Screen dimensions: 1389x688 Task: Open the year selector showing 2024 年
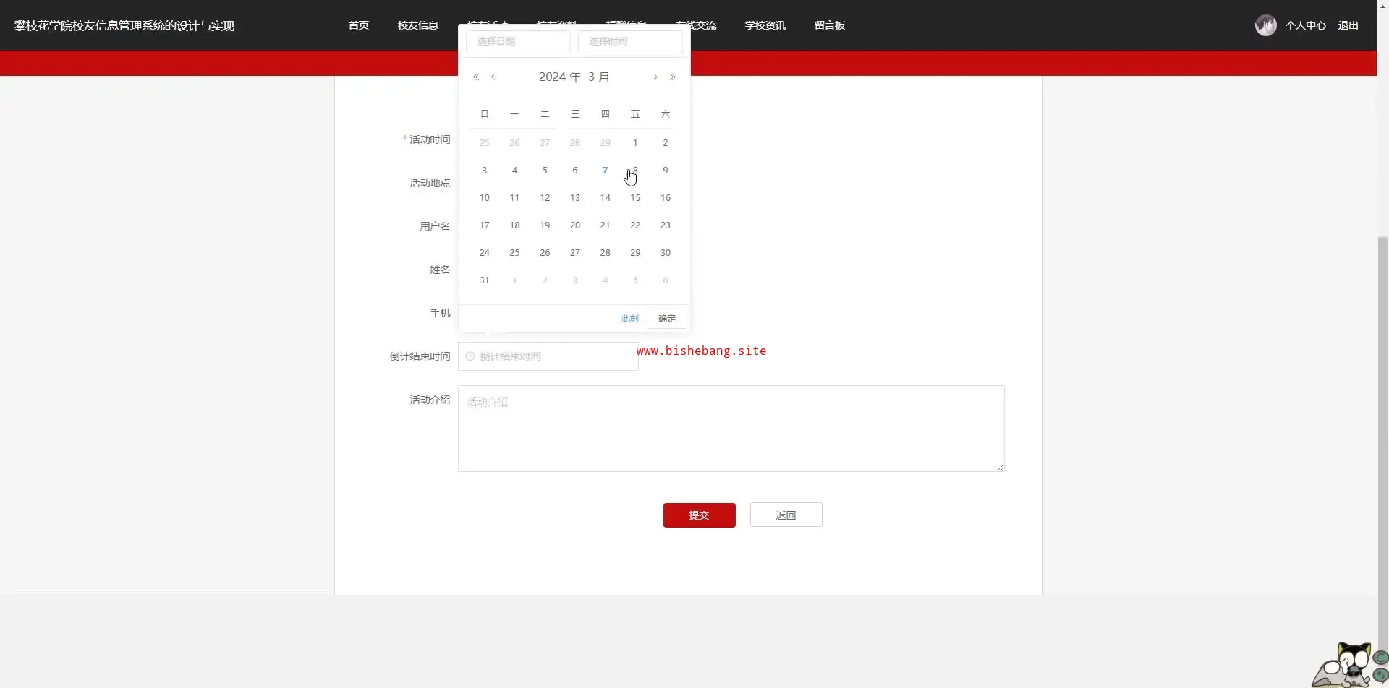(x=560, y=77)
